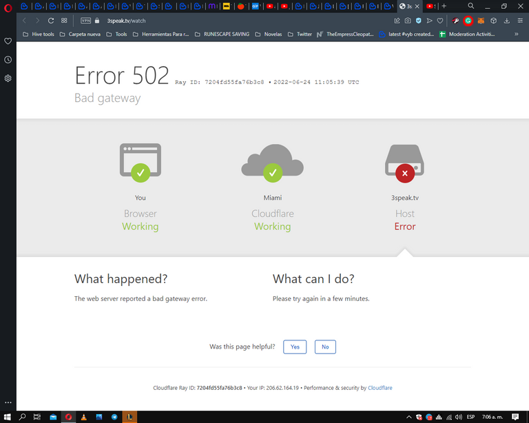Open the Speed Dial start page grid
The width and height of the screenshot is (529, 423).
click(64, 21)
